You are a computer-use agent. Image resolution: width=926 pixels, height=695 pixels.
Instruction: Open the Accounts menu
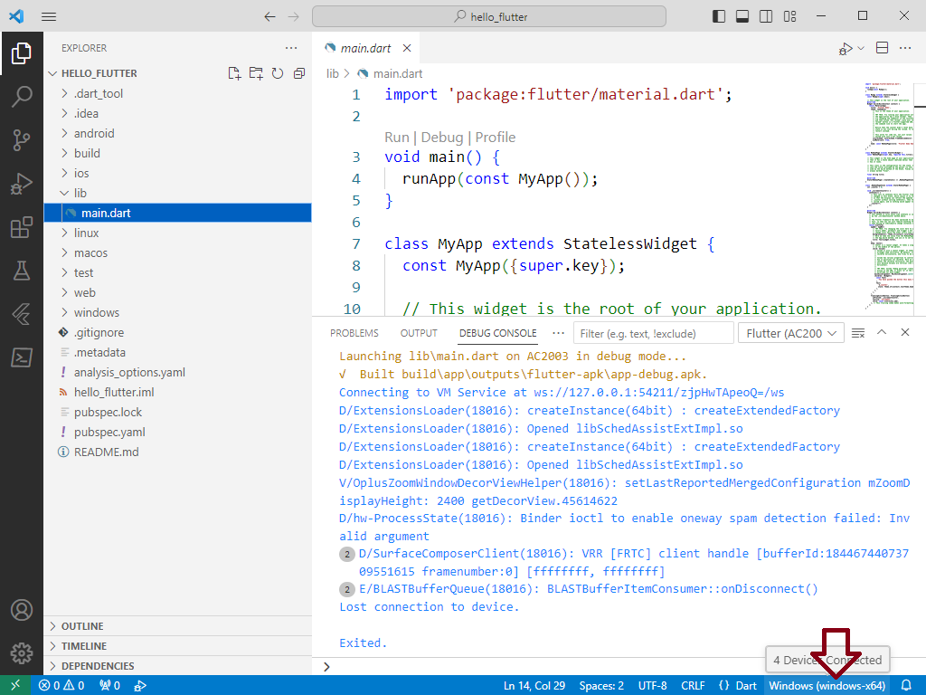pos(22,610)
